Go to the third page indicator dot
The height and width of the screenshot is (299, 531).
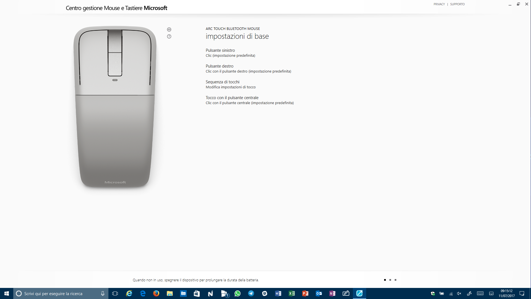(395, 280)
